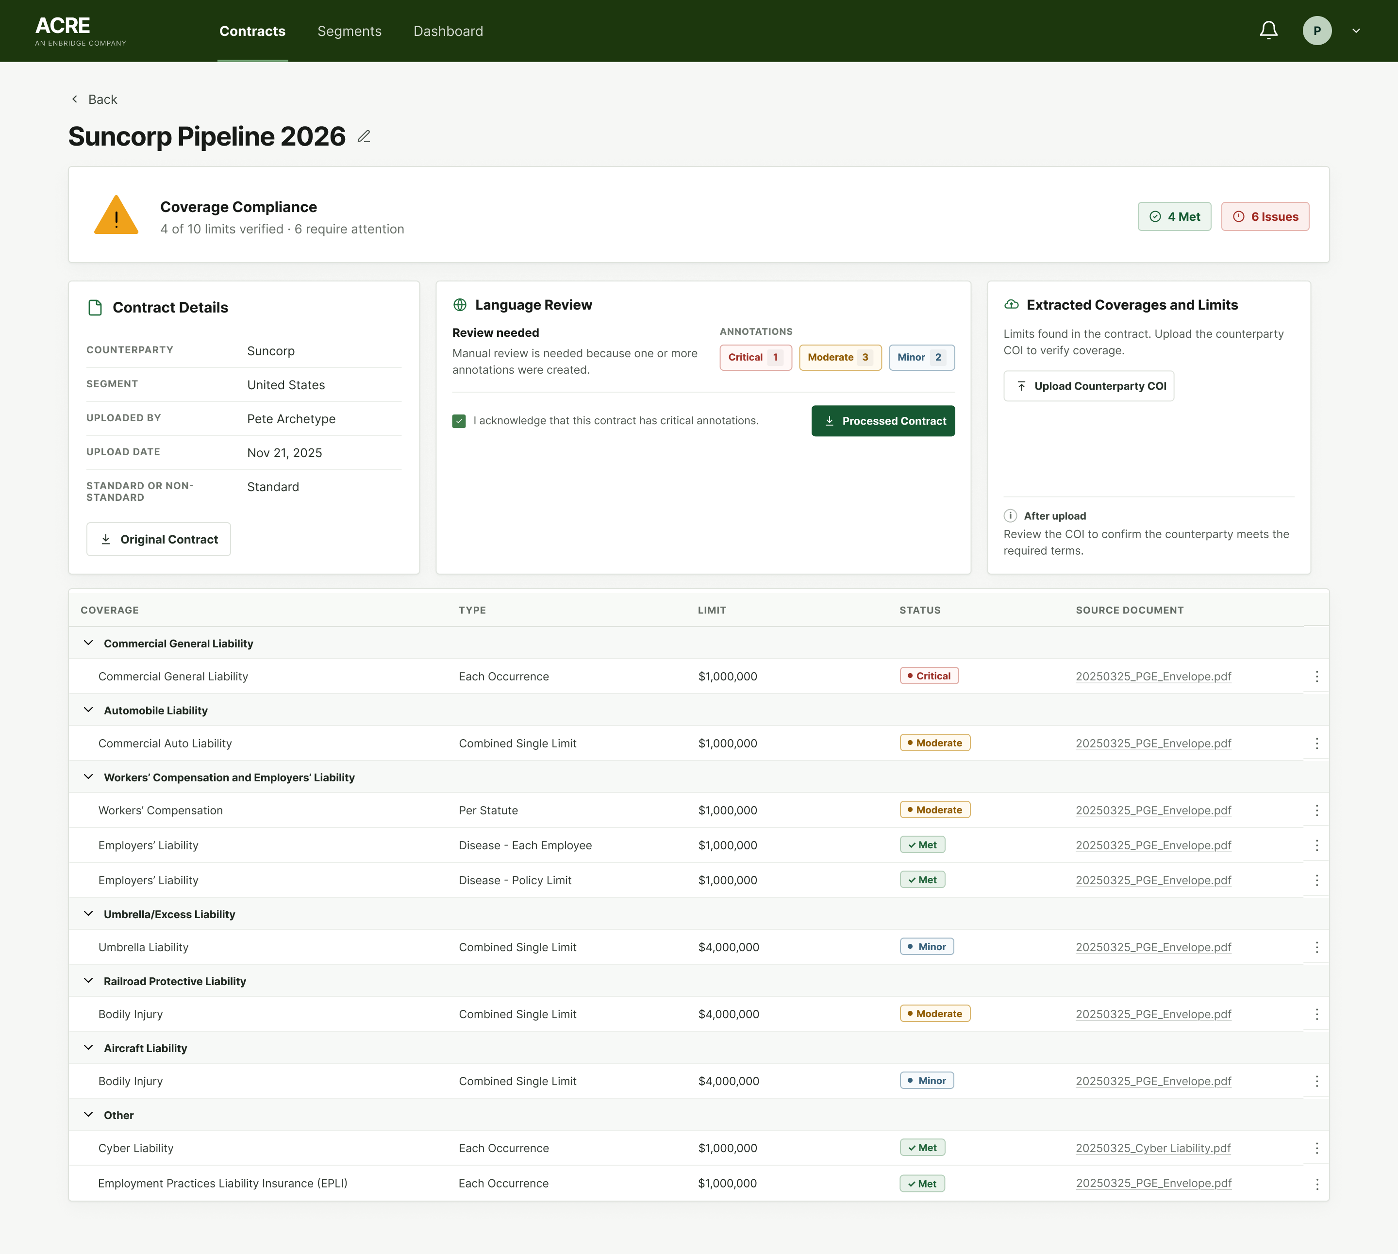Image resolution: width=1398 pixels, height=1254 pixels.
Task: Collapse the Railroad Protective Liability group
Action: (x=88, y=980)
